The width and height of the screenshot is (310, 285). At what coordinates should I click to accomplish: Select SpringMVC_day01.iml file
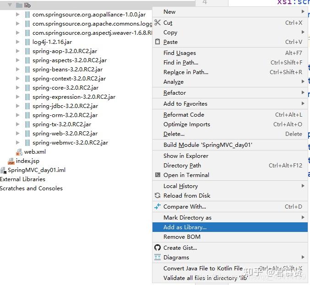(x=36, y=170)
